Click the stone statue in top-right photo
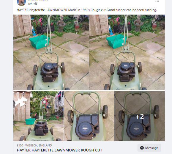172x154 pixels. [x=138, y=23]
